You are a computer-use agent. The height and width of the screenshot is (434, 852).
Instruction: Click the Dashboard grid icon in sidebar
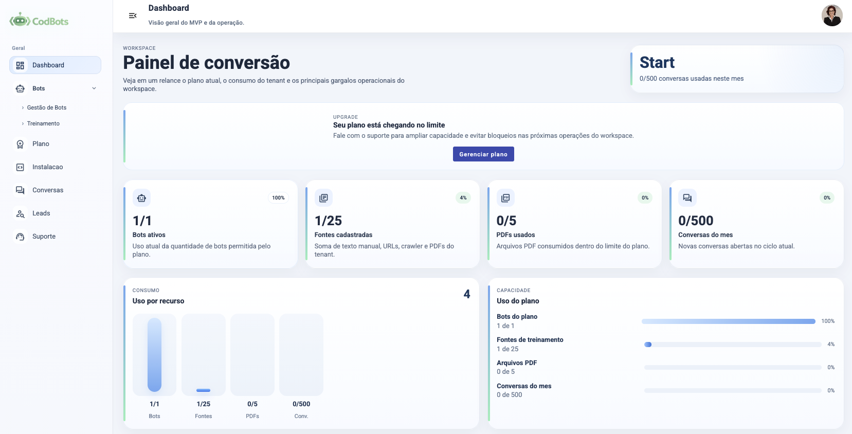coord(20,65)
